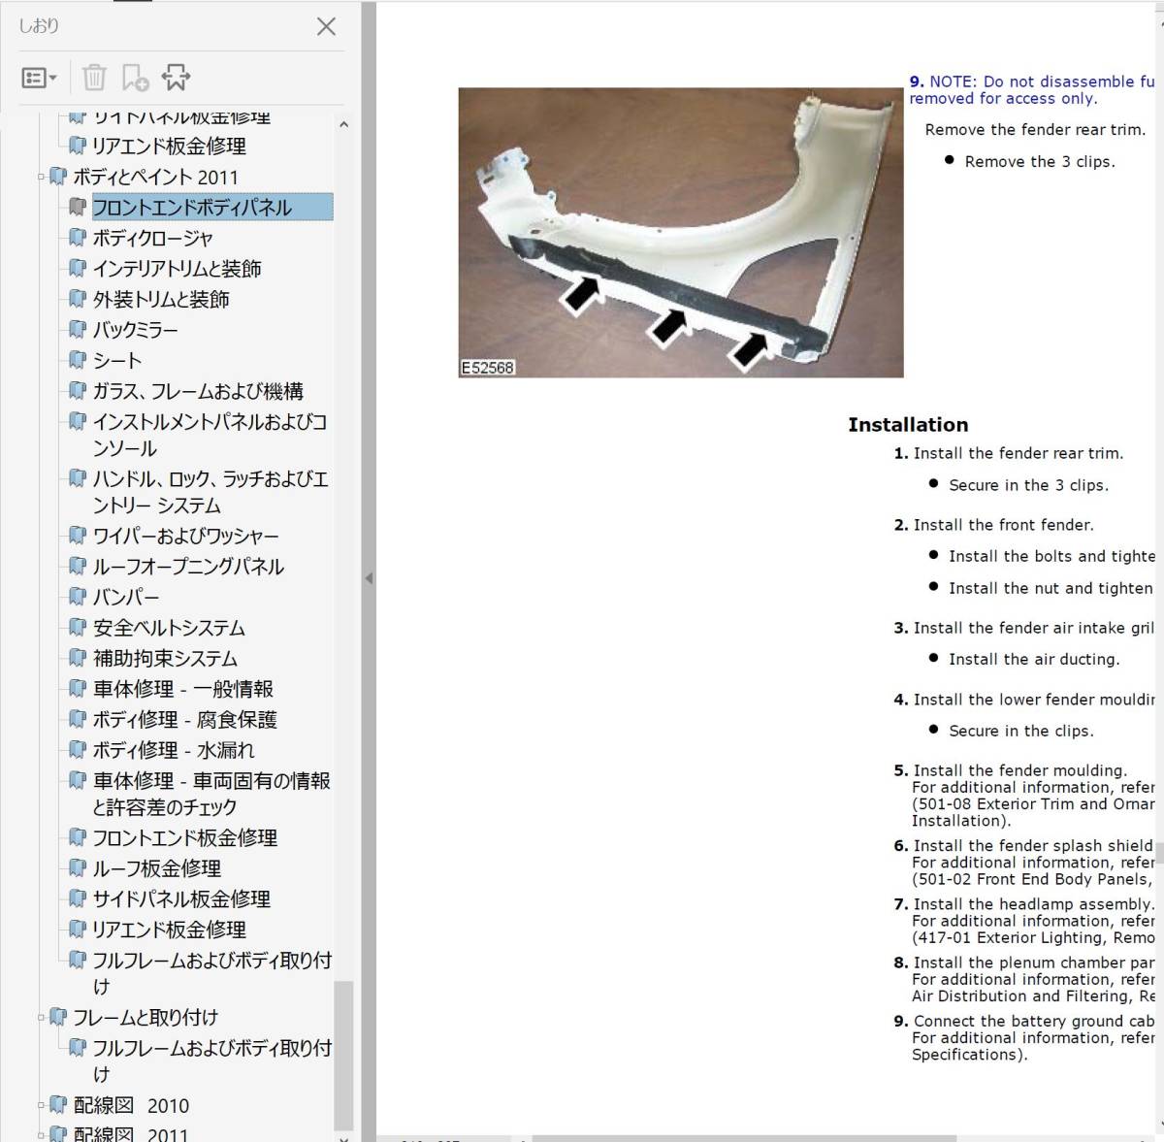The height and width of the screenshot is (1142, 1164).
Task: Open bookmark 車体修理 - 一般情報
Action: 183,689
